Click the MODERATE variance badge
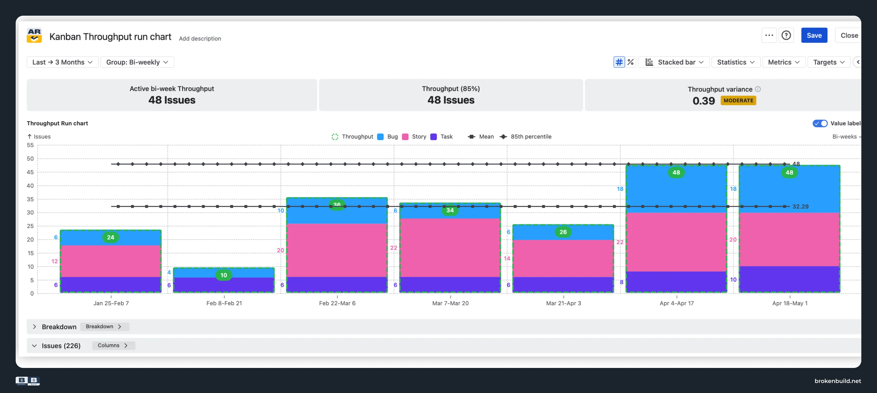877x393 pixels. coord(738,101)
